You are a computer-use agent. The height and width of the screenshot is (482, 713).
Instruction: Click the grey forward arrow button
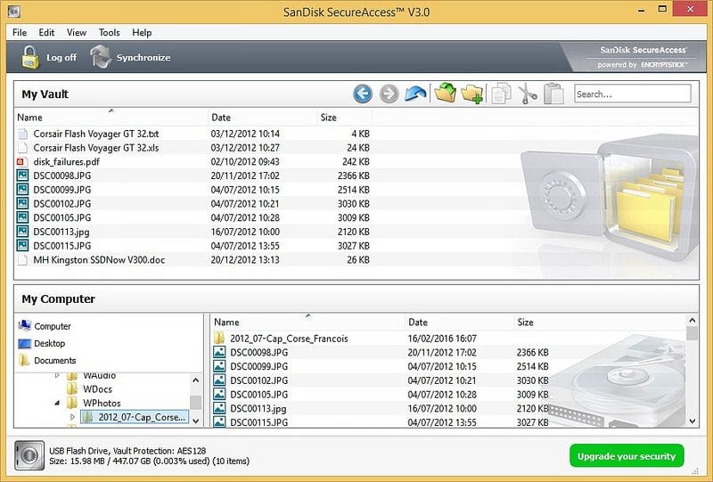389,94
